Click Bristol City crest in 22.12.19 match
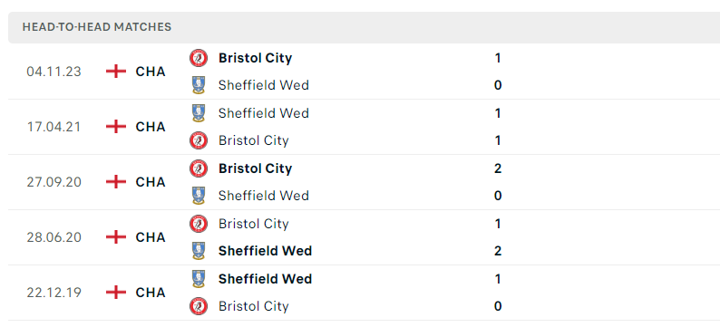This screenshot has width=720, height=327. click(x=199, y=306)
